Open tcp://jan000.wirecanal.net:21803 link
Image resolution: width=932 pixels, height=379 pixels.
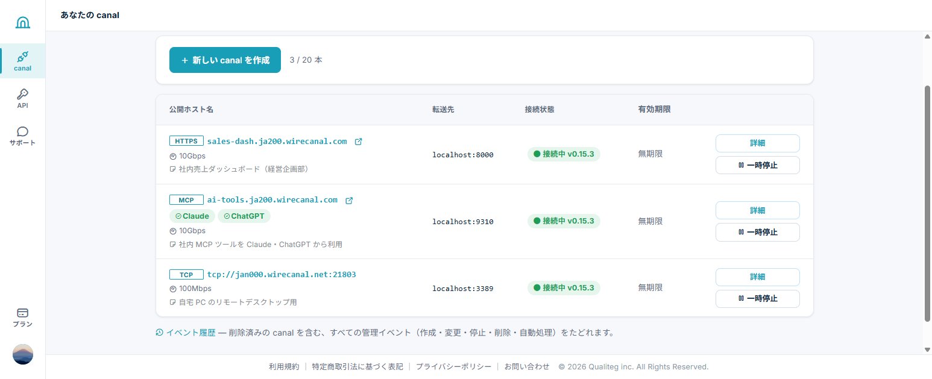click(282, 274)
